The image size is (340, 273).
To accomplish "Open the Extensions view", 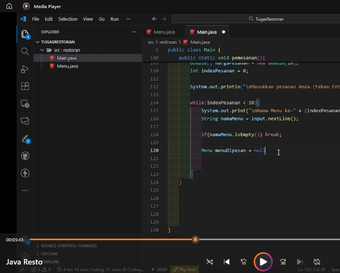I will click(x=25, y=86).
